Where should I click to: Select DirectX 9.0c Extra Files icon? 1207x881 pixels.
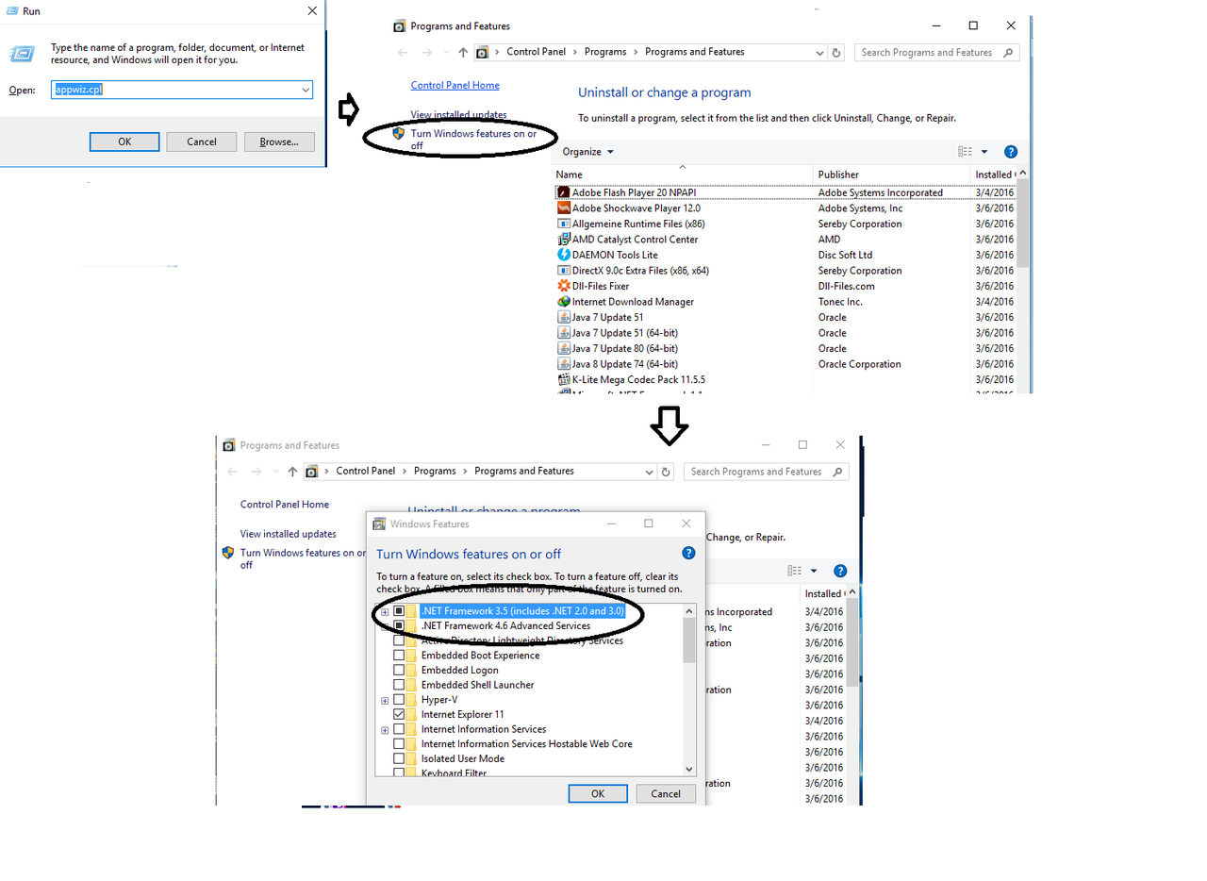[564, 271]
